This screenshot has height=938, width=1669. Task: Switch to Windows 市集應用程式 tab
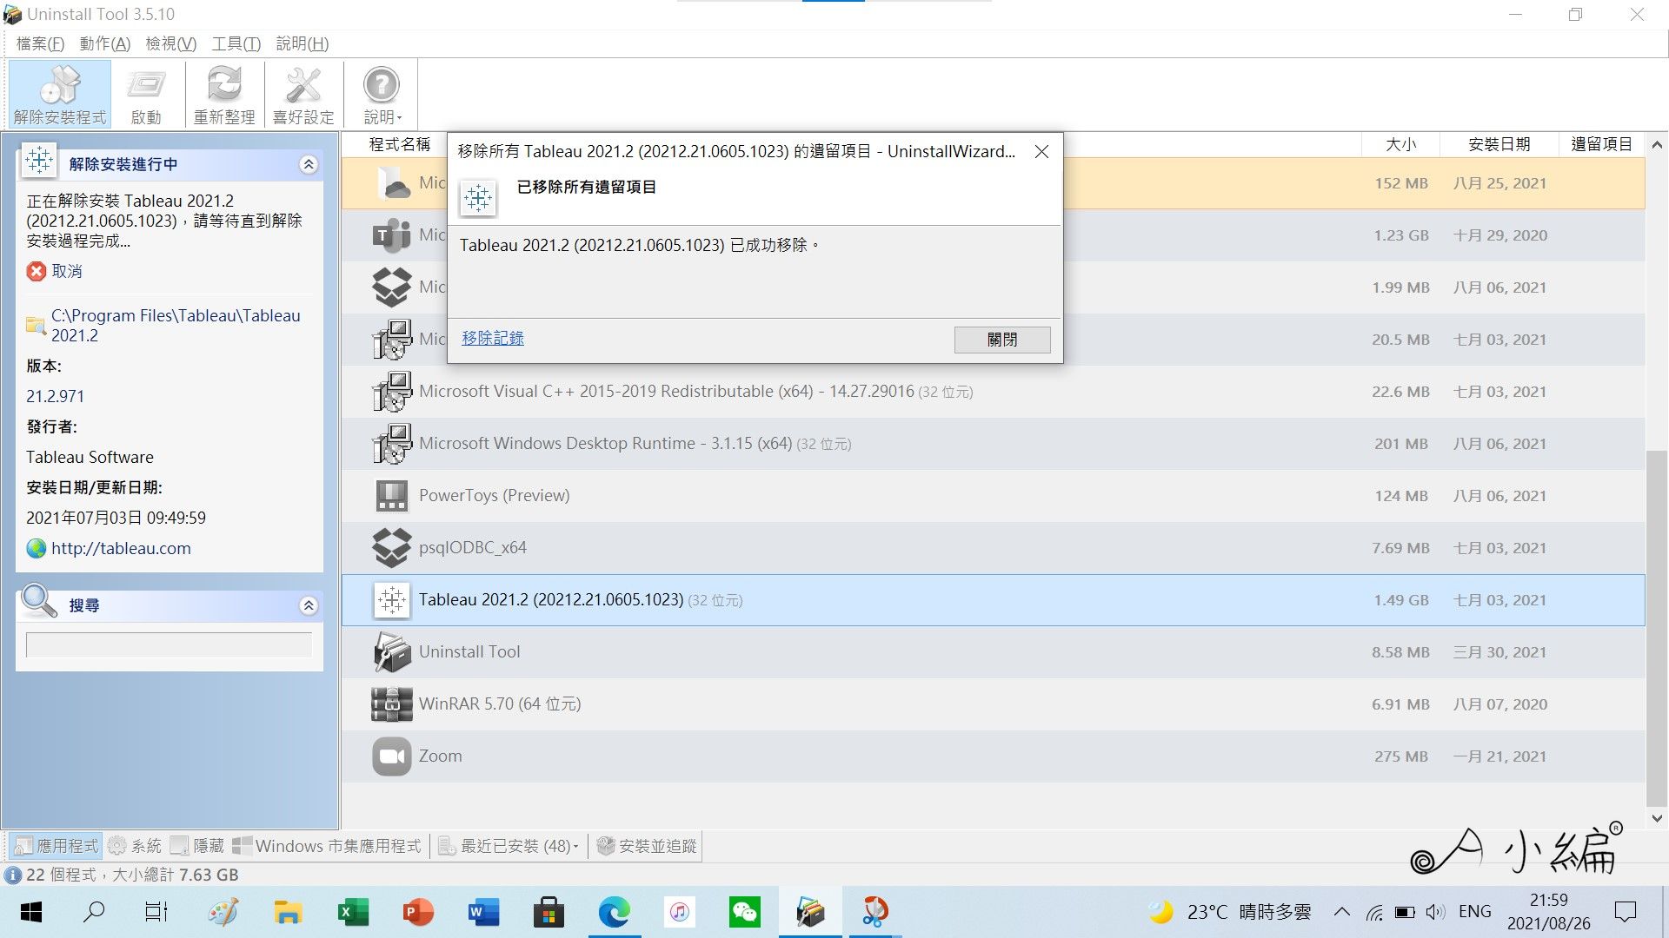coord(327,846)
